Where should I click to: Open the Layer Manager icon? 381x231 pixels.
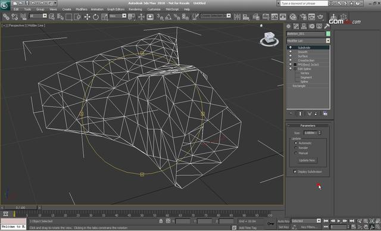256,17
